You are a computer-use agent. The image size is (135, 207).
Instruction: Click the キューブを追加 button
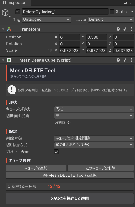(36, 168)
